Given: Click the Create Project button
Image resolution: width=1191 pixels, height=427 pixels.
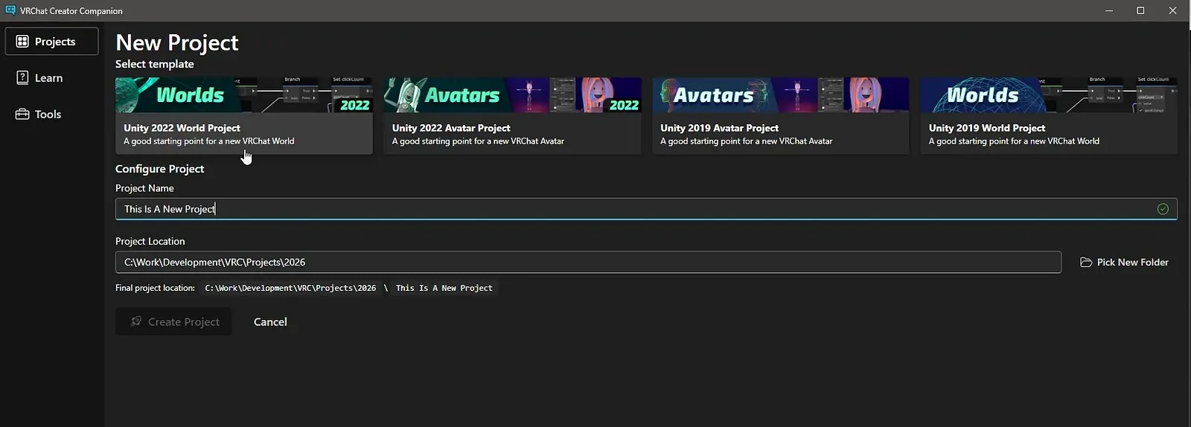Looking at the screenshot, I should click(173, 322).
